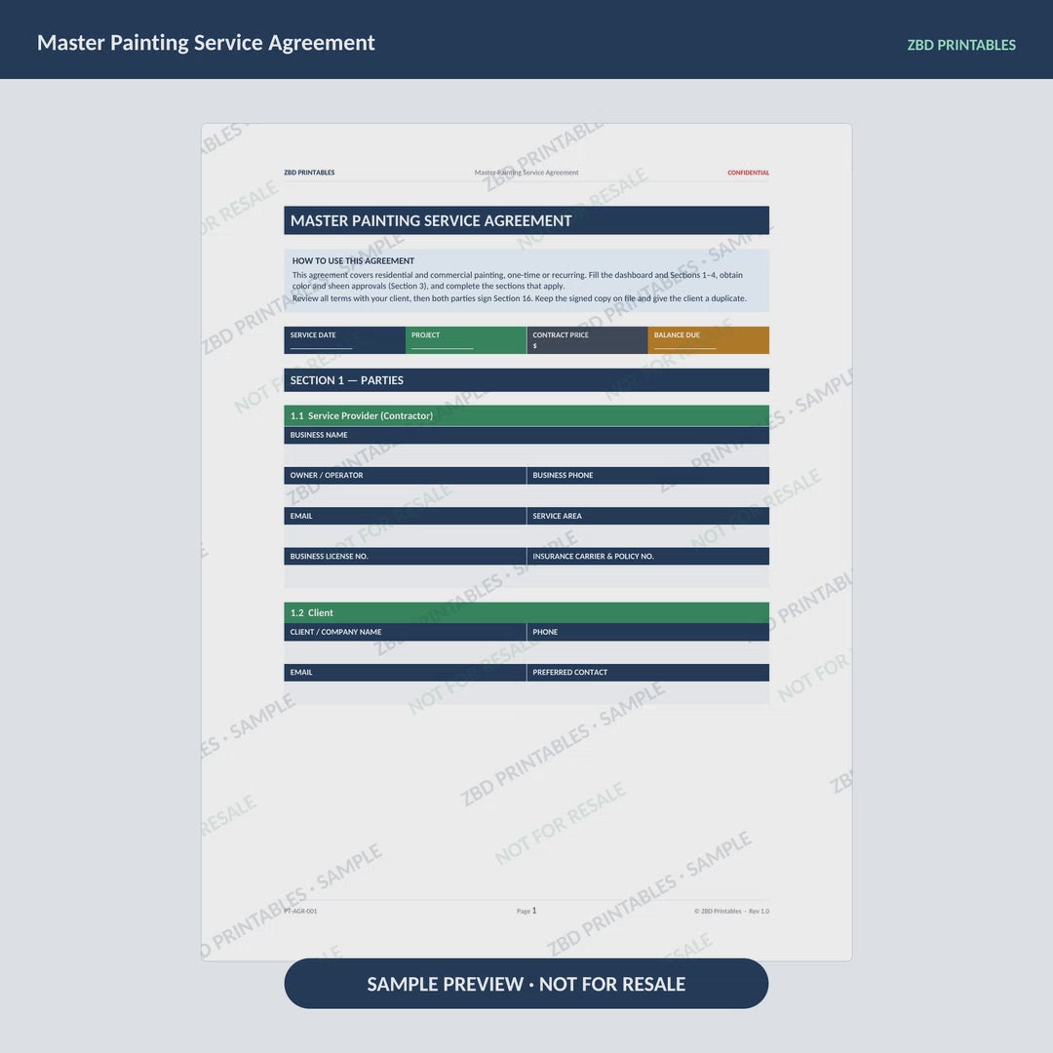Click the Insurance Carrier & Policy No. field
Viewport: 1053px width, 1053px height.
click(648, 576)
